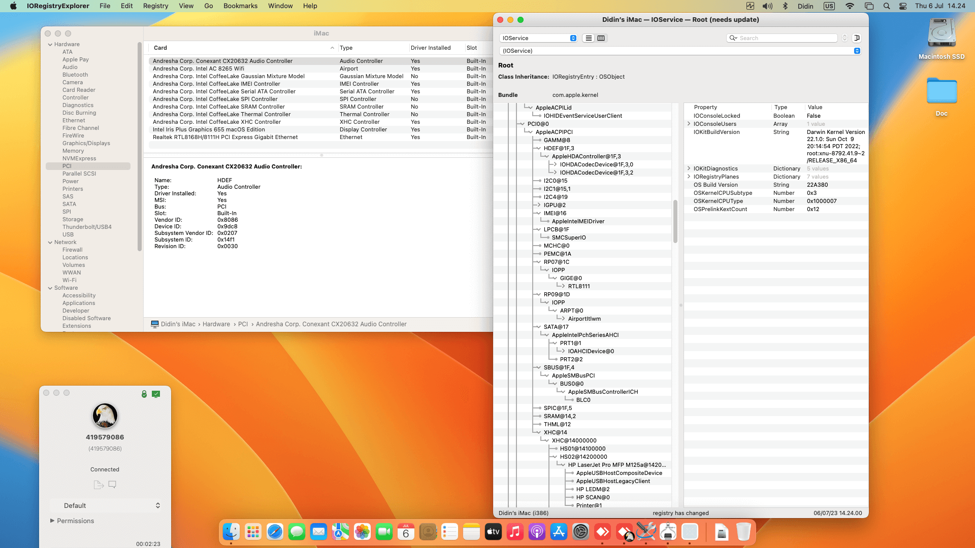Expand the IOKitDiagnostics dictionary property
975x548 pixels.
coord(689,168)
